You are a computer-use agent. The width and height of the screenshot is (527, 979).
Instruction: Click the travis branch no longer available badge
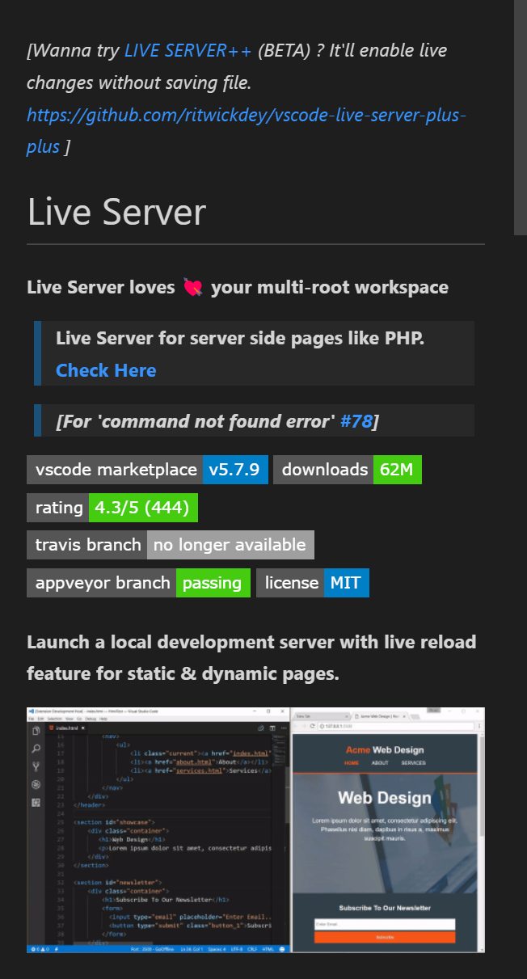click(x=171, y=545)
